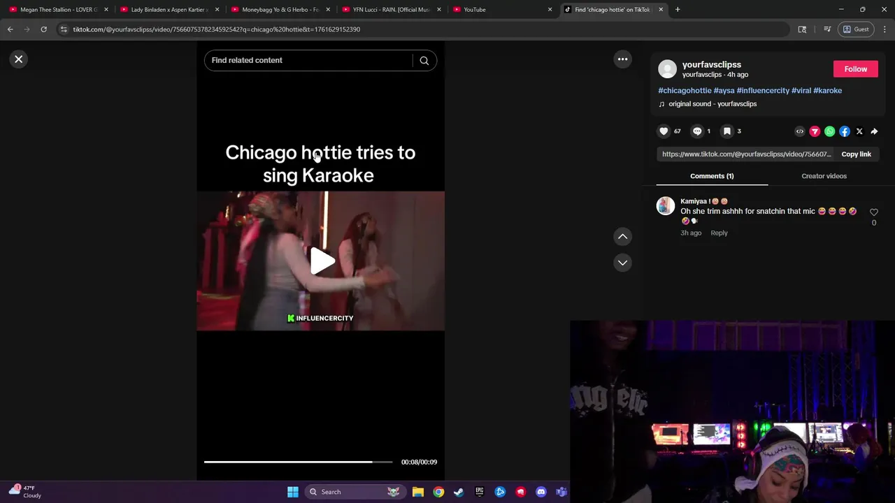
Task: Switch to the Creator videos tab
Action: (824, 176)
